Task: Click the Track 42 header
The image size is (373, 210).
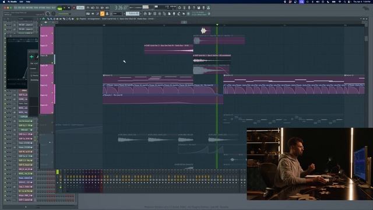Action: (47, 99)
